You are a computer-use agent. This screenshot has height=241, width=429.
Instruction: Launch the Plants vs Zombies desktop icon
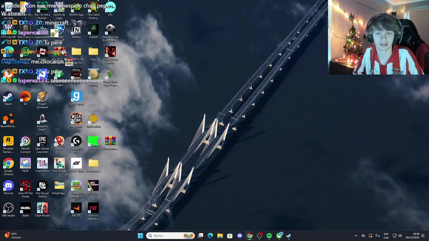[x=76, y=189]
